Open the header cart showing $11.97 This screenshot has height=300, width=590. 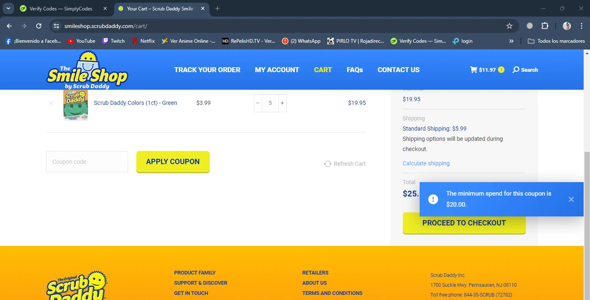(x=487, y=70)
